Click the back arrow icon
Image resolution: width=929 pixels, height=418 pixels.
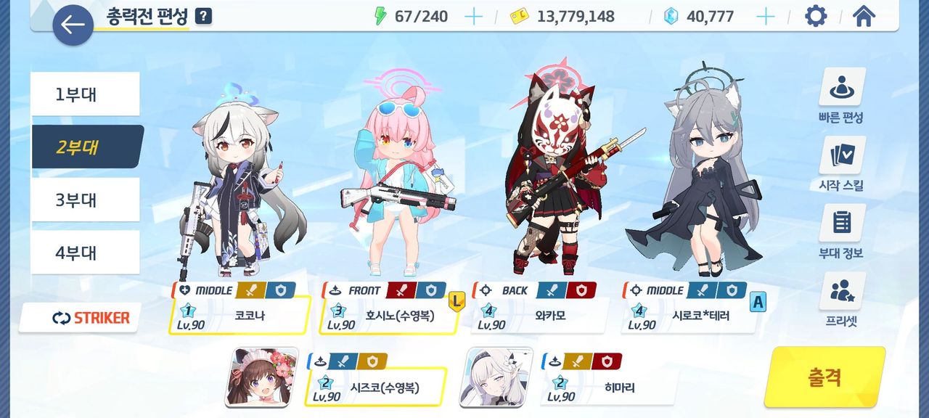coord(73,25)
